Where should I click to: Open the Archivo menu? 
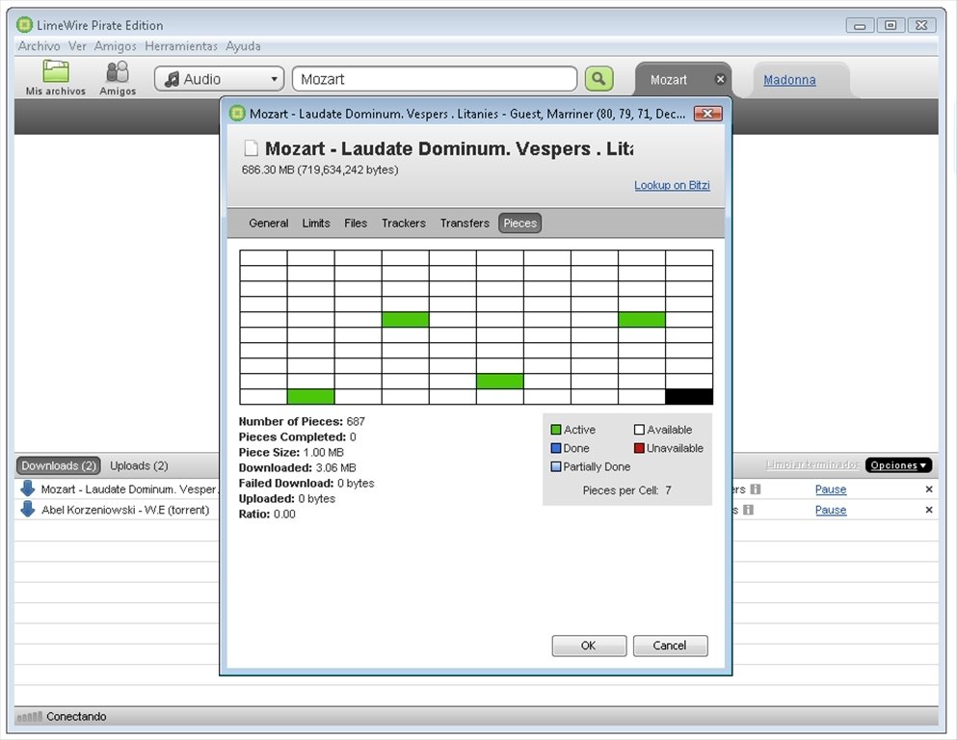point(40,46)
